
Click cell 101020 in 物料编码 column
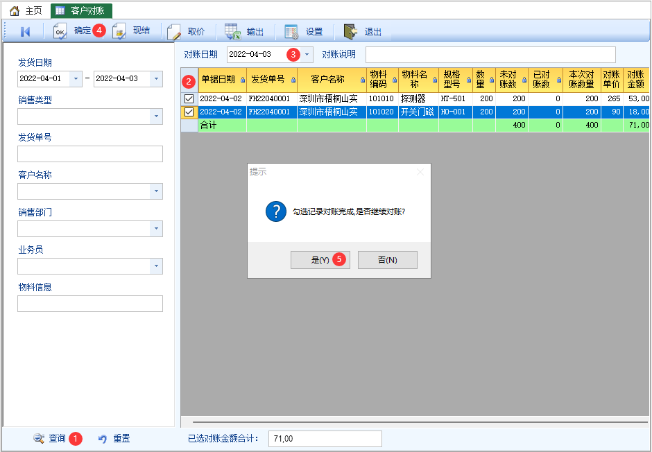click(x=382, y=112)
